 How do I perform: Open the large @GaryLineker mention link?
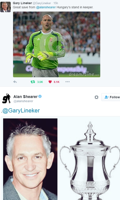pos(21,111)
